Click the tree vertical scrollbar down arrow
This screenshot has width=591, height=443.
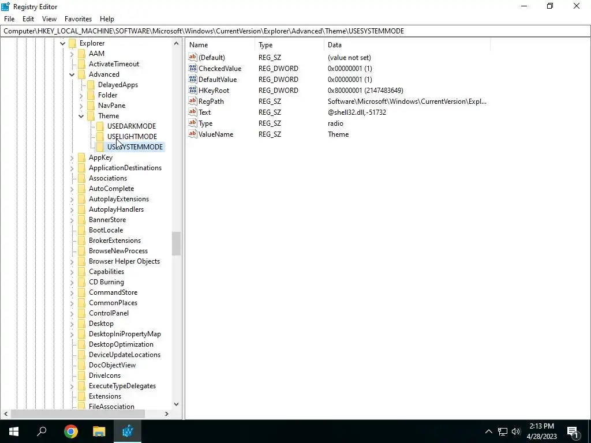[176, 404]
